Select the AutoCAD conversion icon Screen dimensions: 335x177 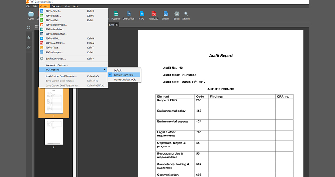(153, 15)
